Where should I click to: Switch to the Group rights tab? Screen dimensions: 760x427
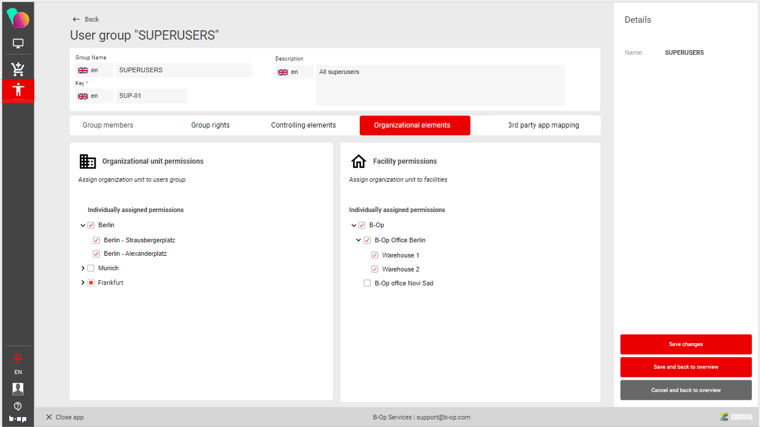(x=211, y=125)
